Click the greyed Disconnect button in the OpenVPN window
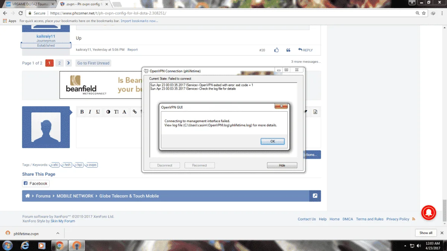This screenshot has height=251, width=447. click(165, 165)
